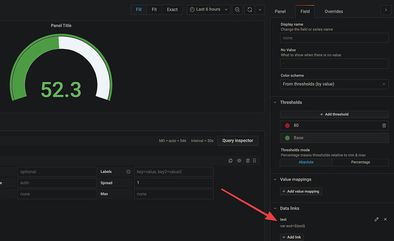Open the red color swatch for threshold 80
The height and width of the screenshot is (241, 394).
pos(287,125)
